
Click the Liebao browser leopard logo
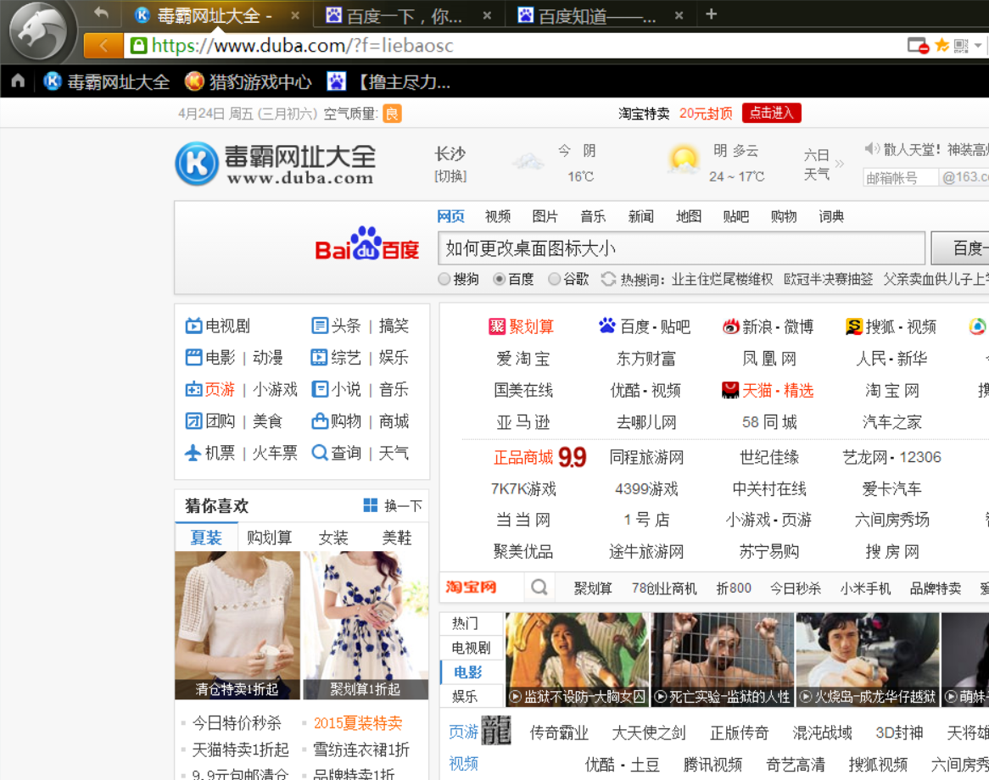(38, 31)
